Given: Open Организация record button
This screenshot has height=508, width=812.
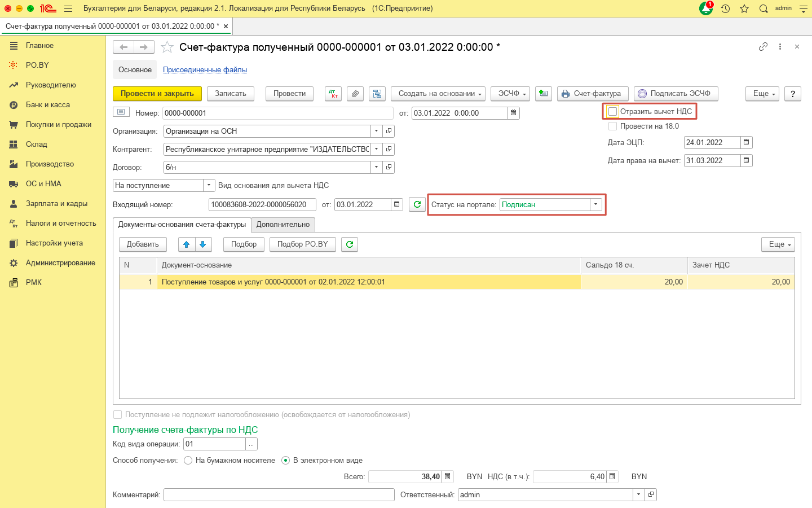Looking at the screenshot, I should [389, 131].
